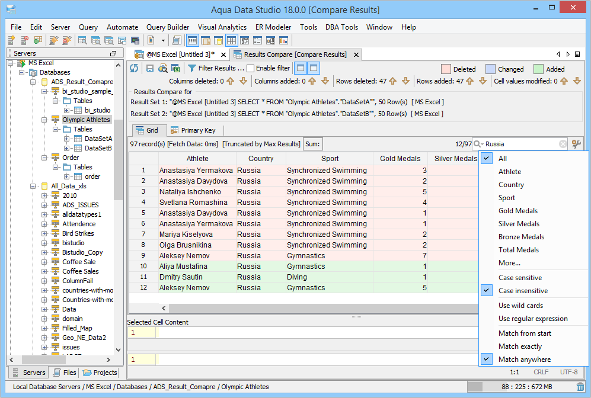The image size is (591, 398).
Task: Click the Deleted color swatch
Action: tap(446, 69)
